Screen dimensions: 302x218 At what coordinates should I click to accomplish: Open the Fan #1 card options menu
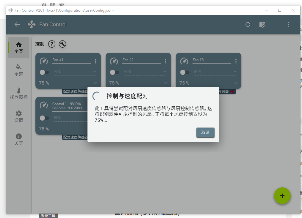click(x=95, y=60)
